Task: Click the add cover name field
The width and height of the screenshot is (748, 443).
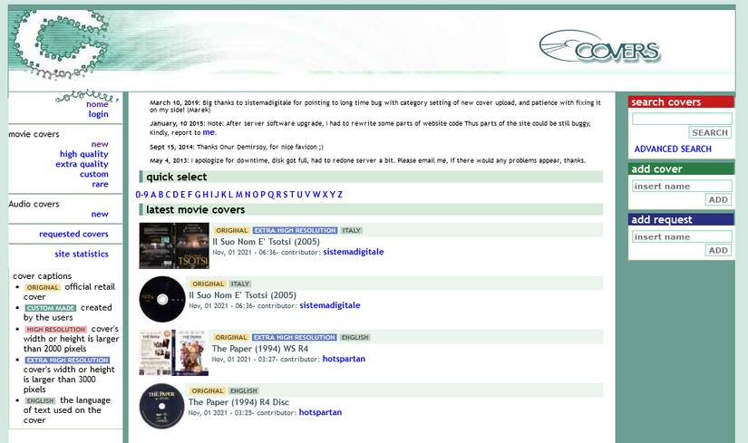Action: coord(682,186)
